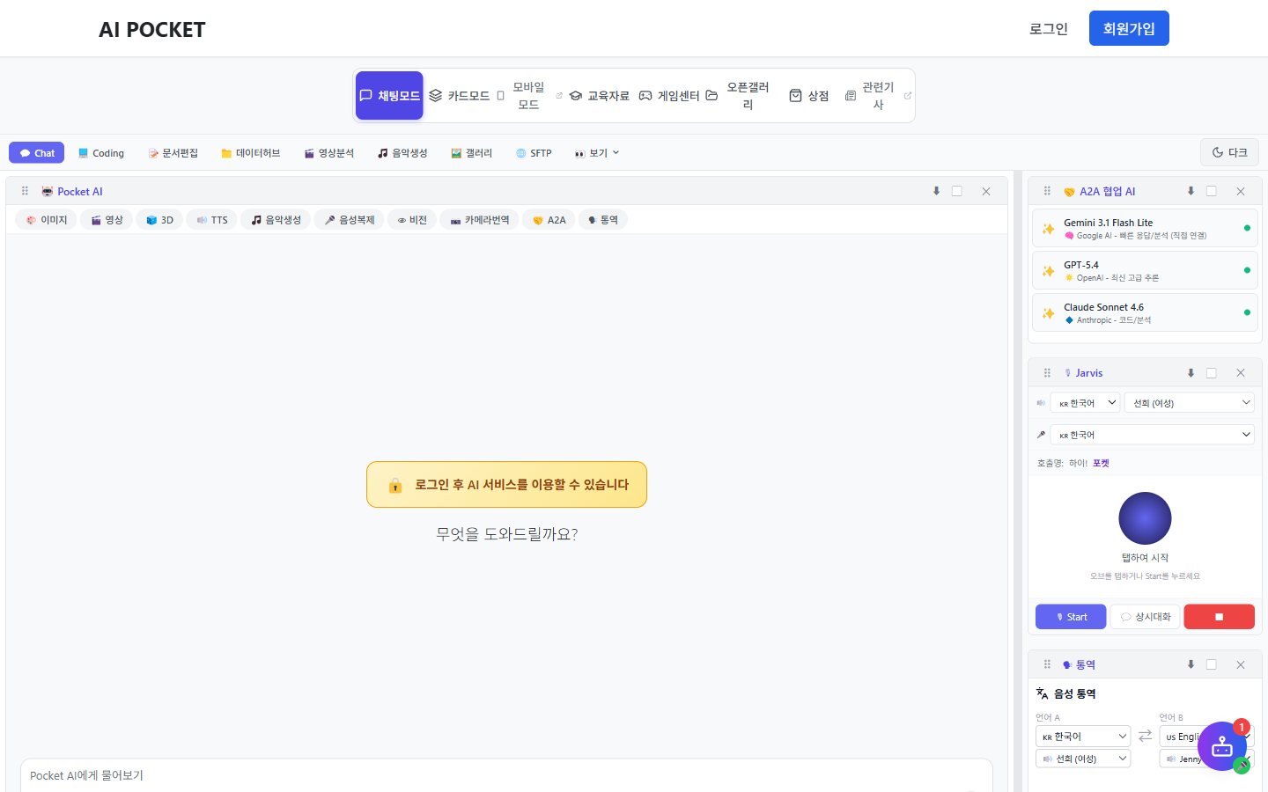Open the Jarvis microphone language dropdown
The width and height of the screenshot is (1268, 792).
[x=1153, y=435]
